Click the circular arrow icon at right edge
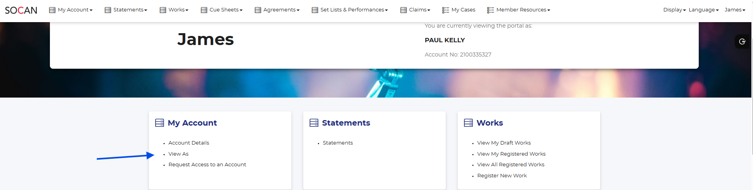The height and width of the screenshot is (190, 753). point(742,41)
